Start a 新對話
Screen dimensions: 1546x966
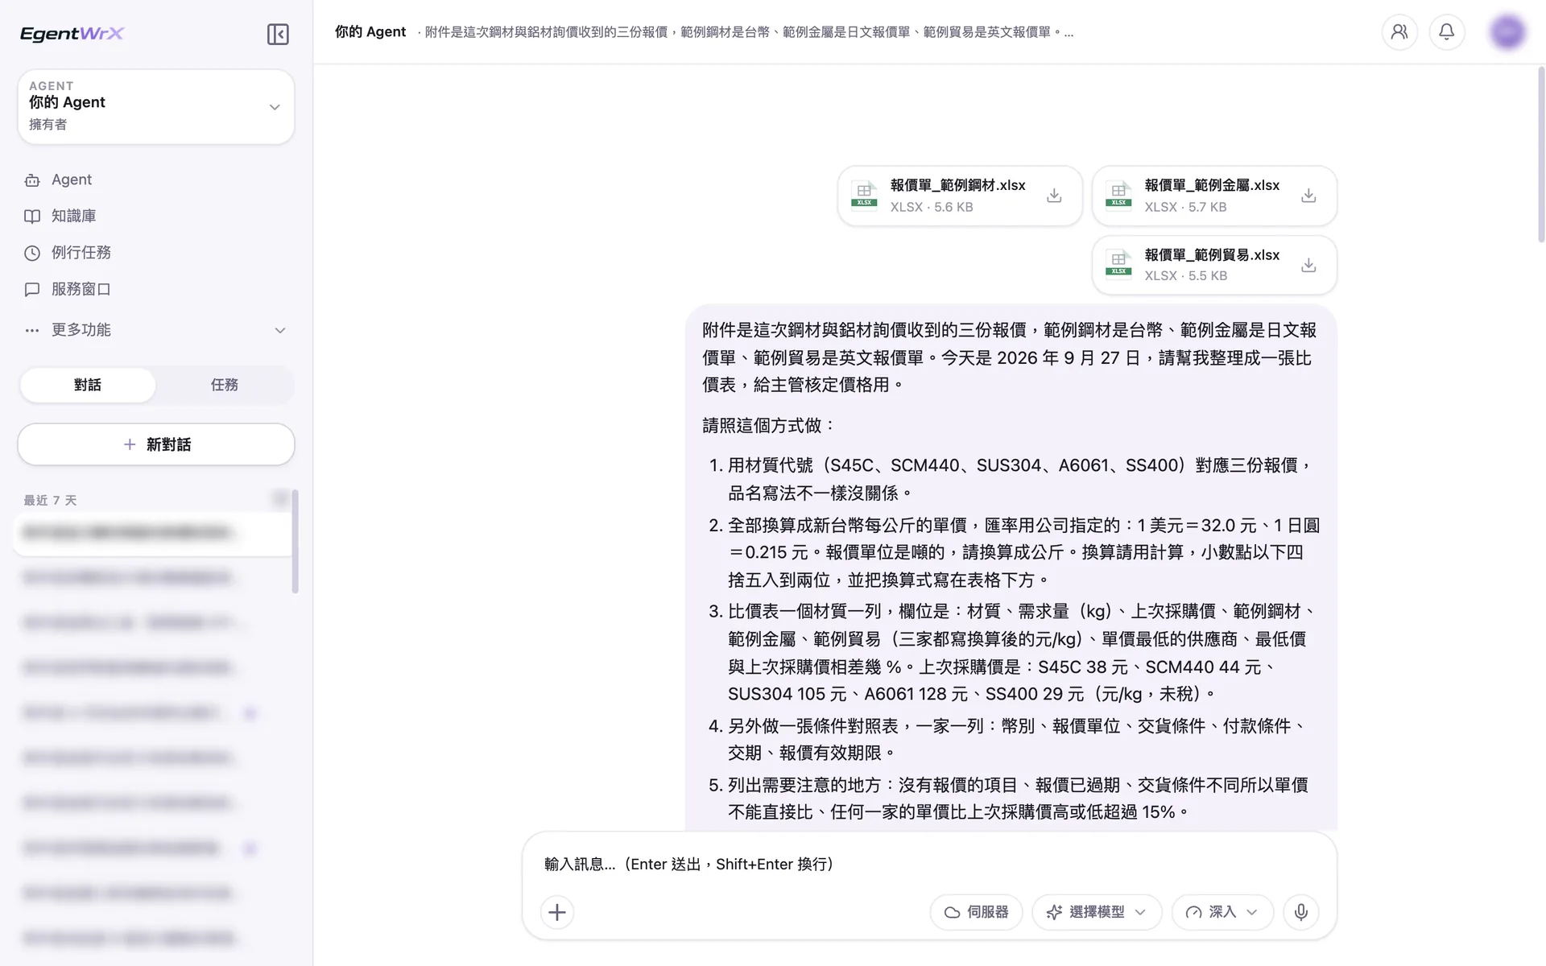[156, 444]
